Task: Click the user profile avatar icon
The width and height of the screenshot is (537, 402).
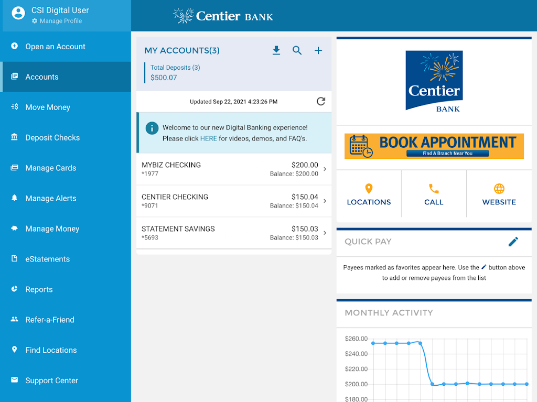Action: click(x=18, y=13)
